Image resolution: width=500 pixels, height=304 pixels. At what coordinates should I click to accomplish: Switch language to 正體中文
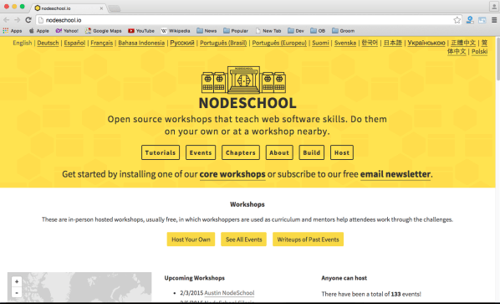463,43
